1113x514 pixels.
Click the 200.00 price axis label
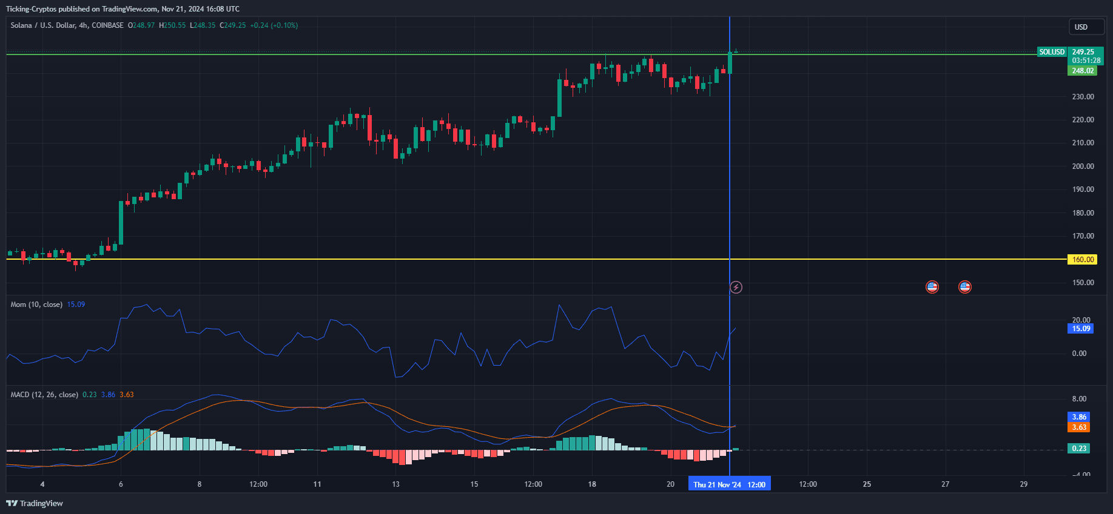click(x=1083, y=166)
